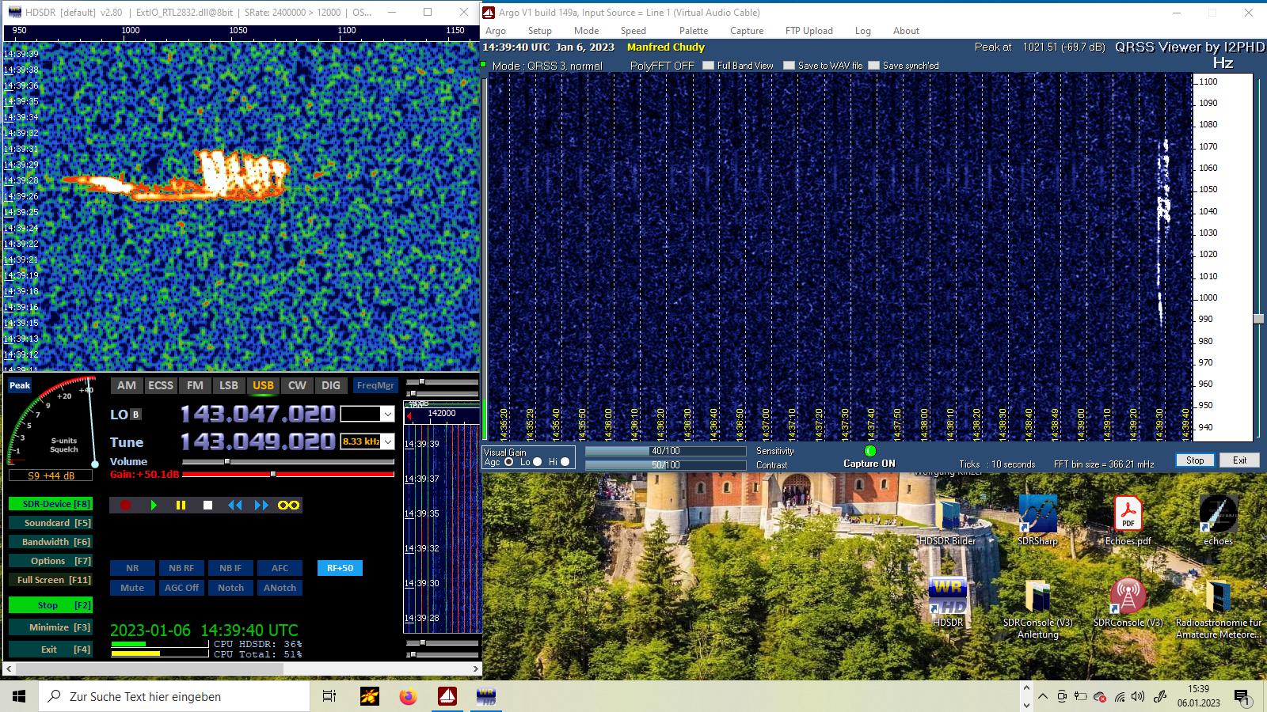Open the Capture menu in Argo
The image size is (1267, 712).
click(x=747, y=31)
